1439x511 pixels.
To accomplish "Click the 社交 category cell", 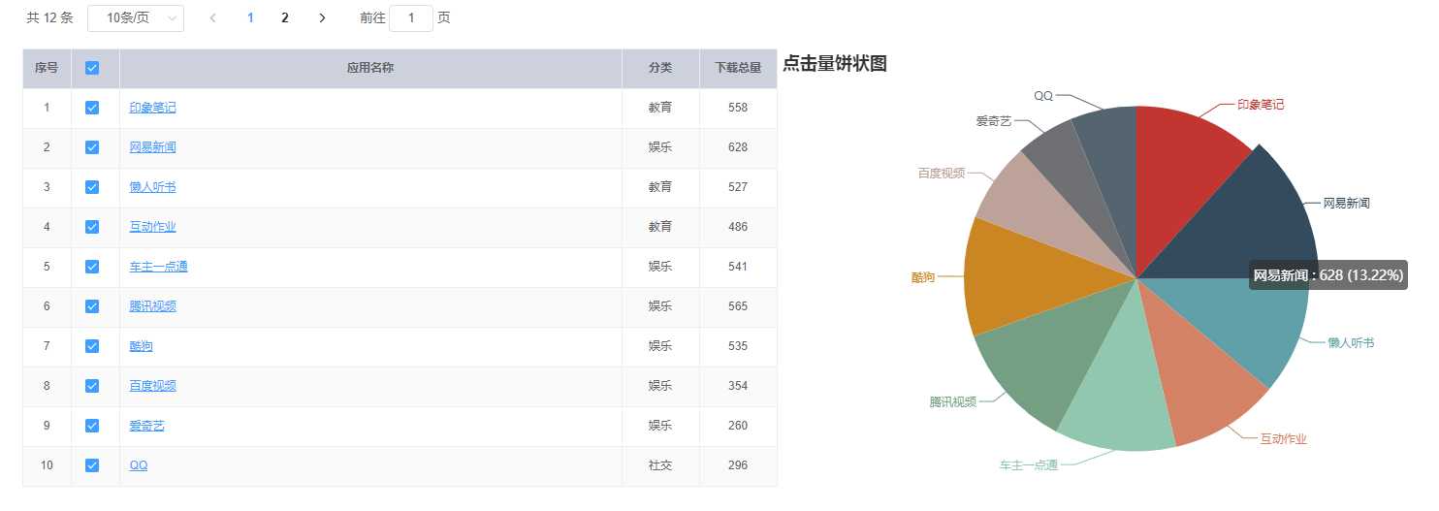I will click(660, 465).
